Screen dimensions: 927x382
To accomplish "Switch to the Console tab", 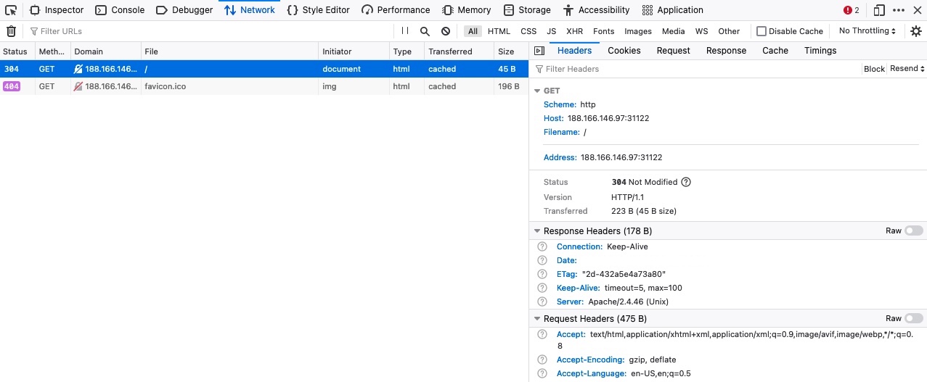I will [x=120, y=10].
